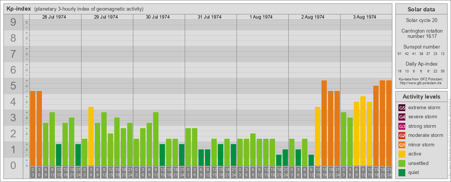Select the dark green 'quiet' legend swatch
451x182 pixels.
coord(402,173)
